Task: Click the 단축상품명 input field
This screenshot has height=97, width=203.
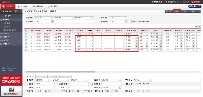Action: pyautogui.click(x=111, y=84)
